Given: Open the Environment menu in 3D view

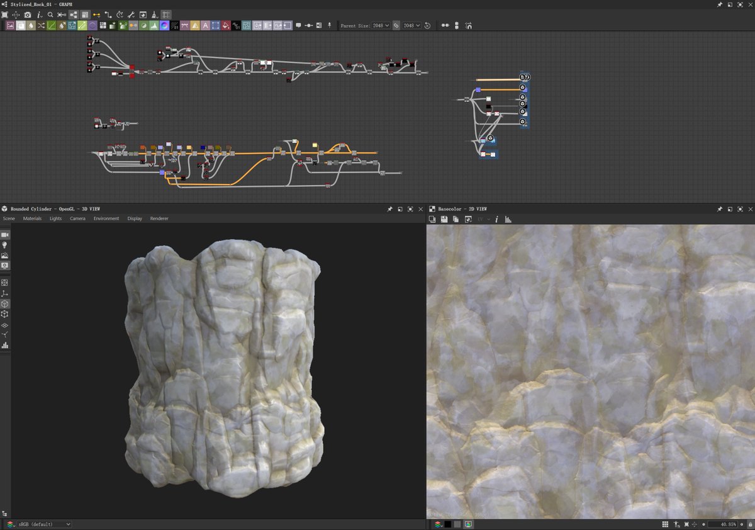Looking at the screenshot, I should (106, 218).
